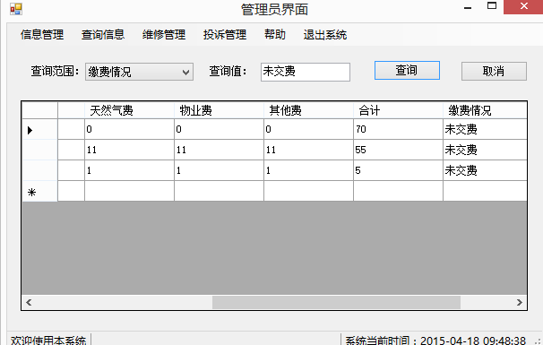Screen dimensions: 543x345
Task: Select the 其他费 cell with value 11
Action: (x=308, y=150)
